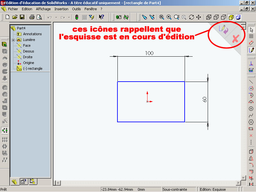Click the What's This help cursor icon

click(101, 17)
